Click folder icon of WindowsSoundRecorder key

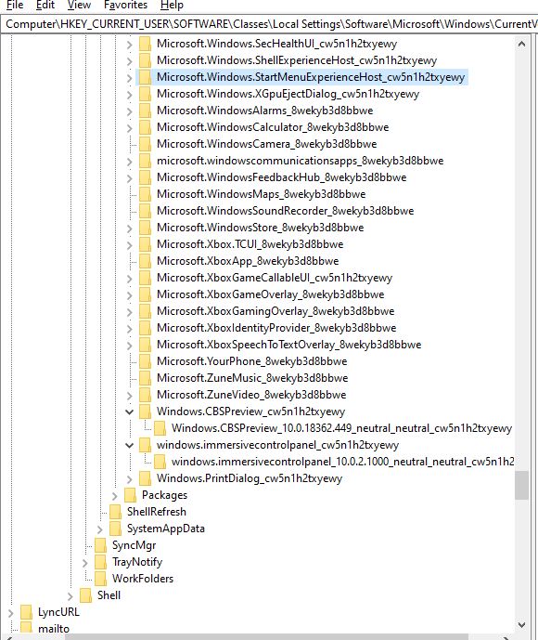[x=145, y=211]
